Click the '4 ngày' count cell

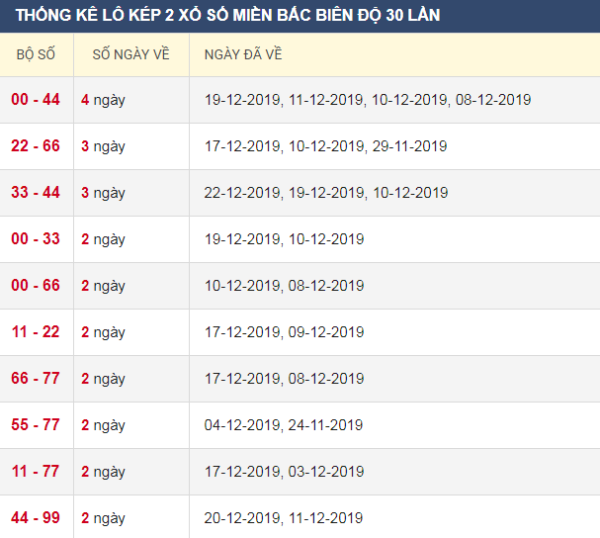click(103, 100)
